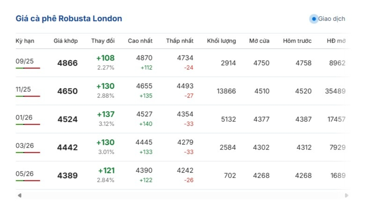
Task: Click the Giá khớp column header
Action: tap(66, 41)
